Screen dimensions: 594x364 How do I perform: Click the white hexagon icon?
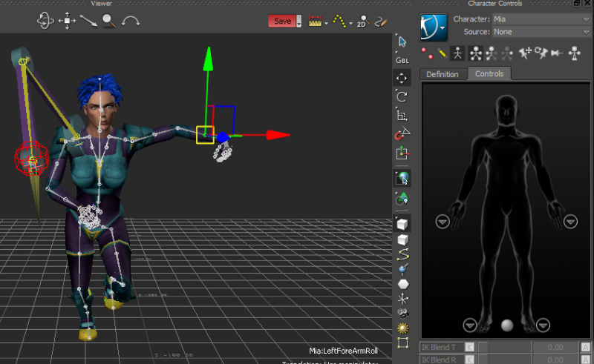coord(403,284)
